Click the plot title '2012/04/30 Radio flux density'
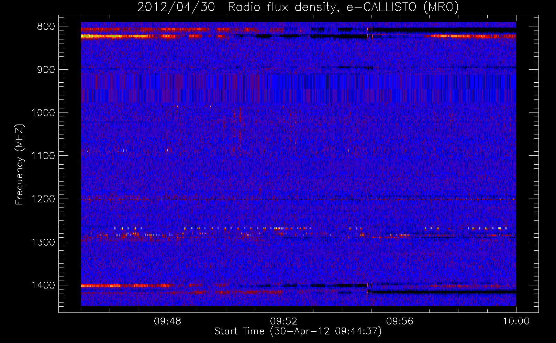Screen dimensions: 556x343 click(x=236, y=7)
